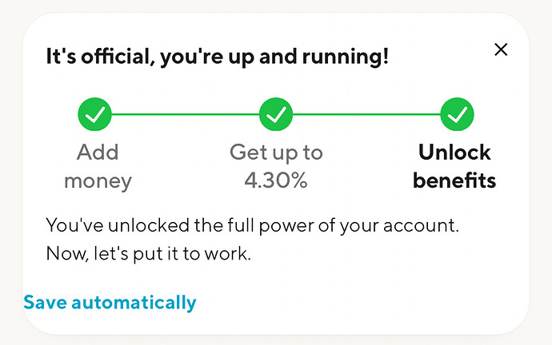Open the Add money step label
552x345 pixels.
pos(98,166)
